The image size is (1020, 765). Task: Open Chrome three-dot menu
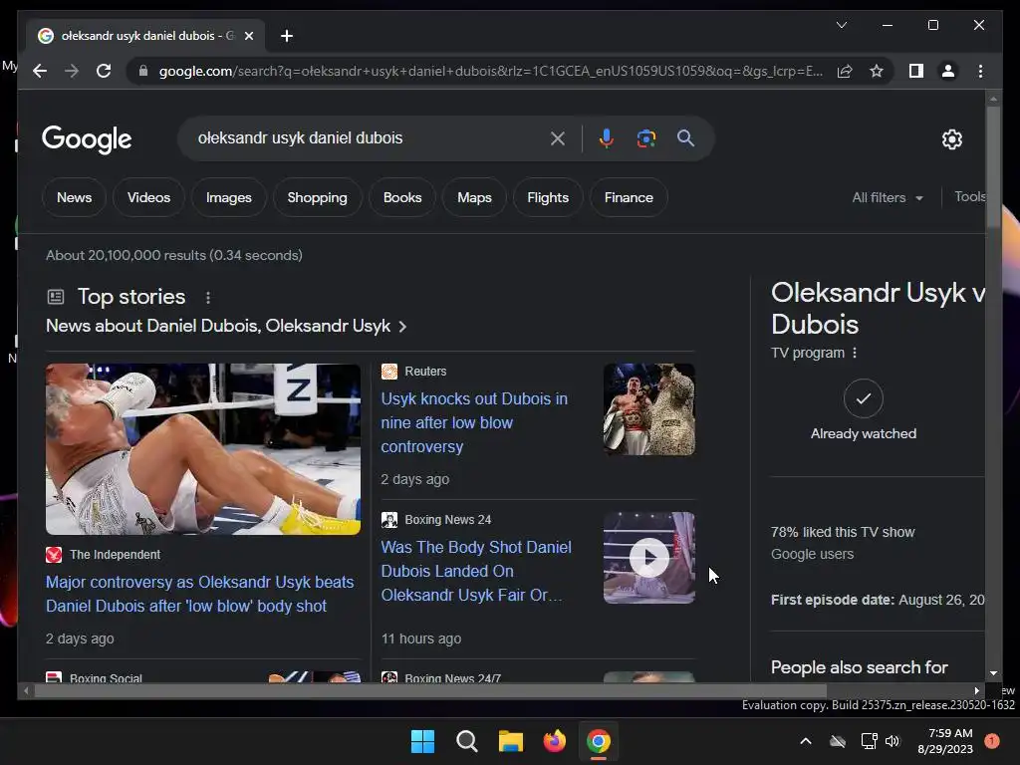(980, 71)
